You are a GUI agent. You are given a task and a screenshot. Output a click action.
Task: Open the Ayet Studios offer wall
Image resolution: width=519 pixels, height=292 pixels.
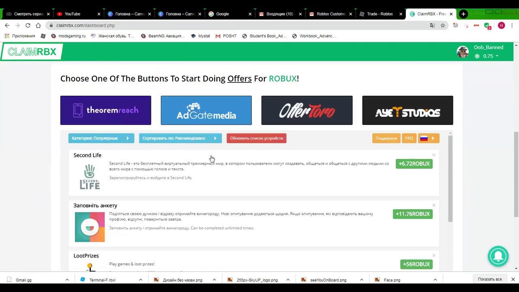(407, 110)
